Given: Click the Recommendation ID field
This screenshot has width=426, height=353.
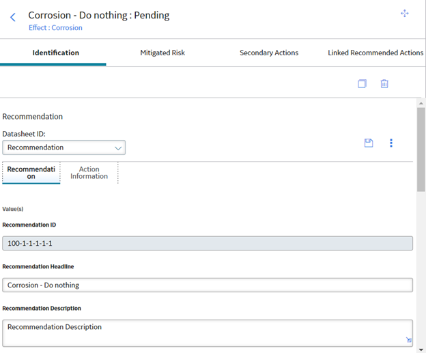Looking at the screenshot, I should [208, 243].
